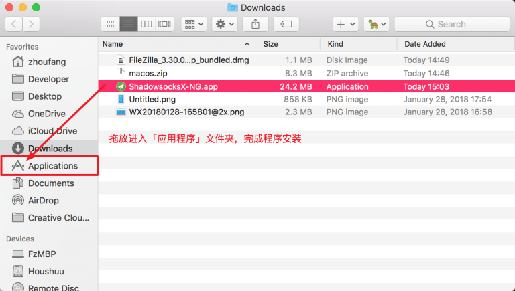Image resolution: width=515 pixels, height=291 pixels.
Task: Open the turtle icon toolbar dropdown
Action: [376, 24]
